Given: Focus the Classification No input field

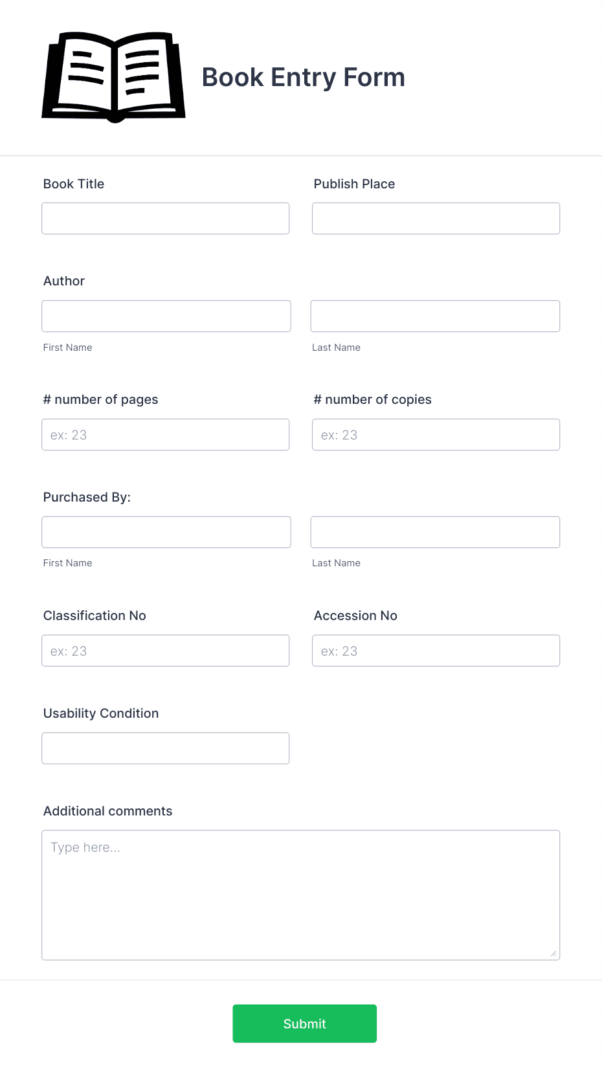Looking at the screenshot, I should tap(165, 650).
